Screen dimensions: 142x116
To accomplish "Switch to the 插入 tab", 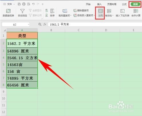I will pos(99,4).
